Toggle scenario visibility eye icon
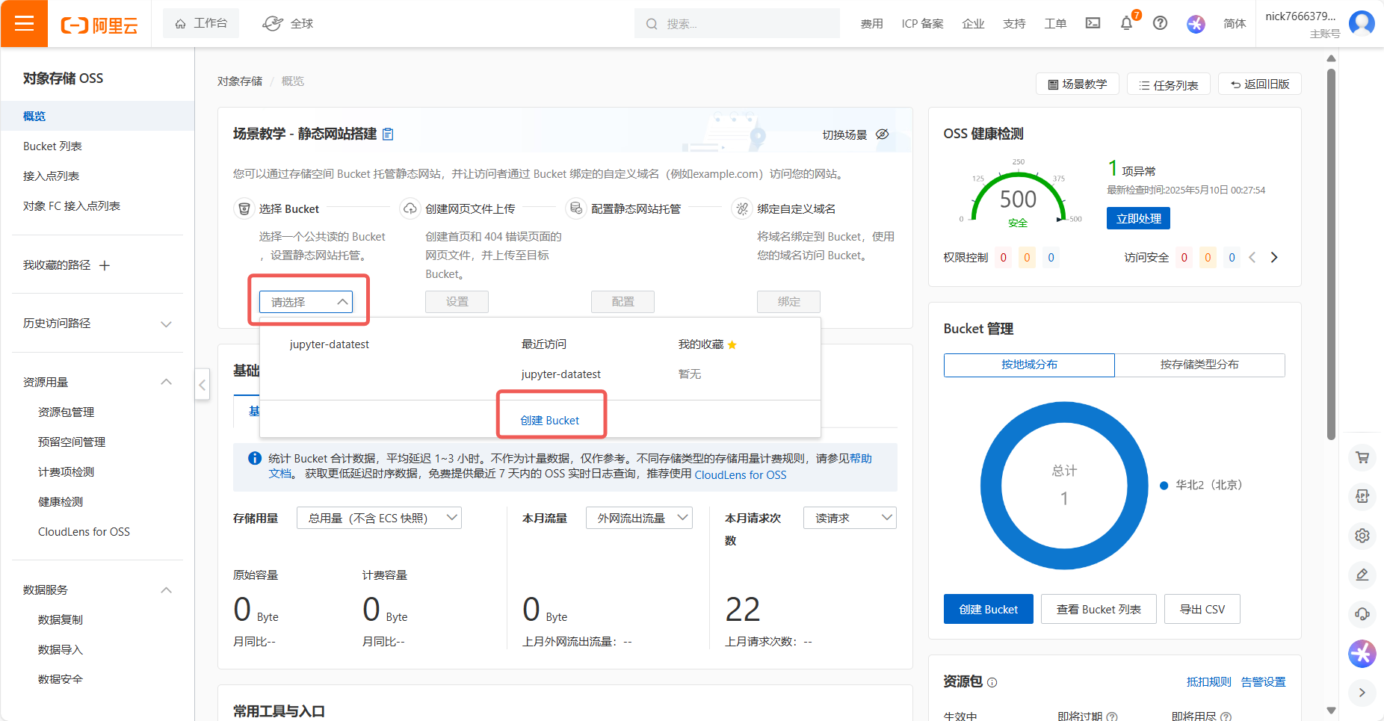The width and height of the screenshot is (1384, 721). 883,134
